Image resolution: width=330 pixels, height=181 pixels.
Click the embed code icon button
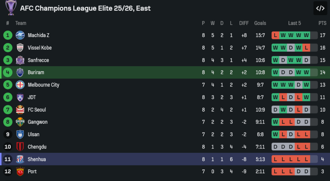[320, 8]
